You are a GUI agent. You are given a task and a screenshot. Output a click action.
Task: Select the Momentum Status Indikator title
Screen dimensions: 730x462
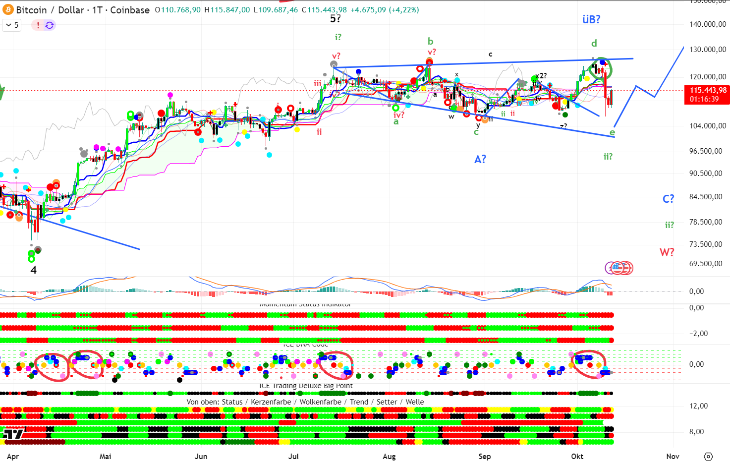305,304
